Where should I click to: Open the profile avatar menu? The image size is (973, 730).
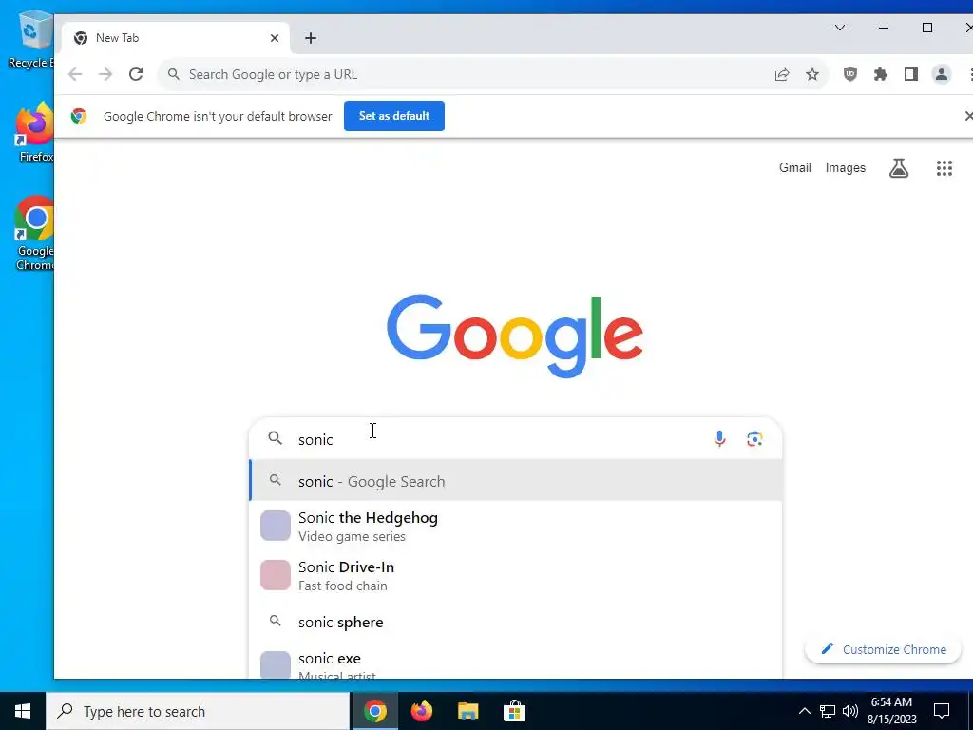coord(942,74)
